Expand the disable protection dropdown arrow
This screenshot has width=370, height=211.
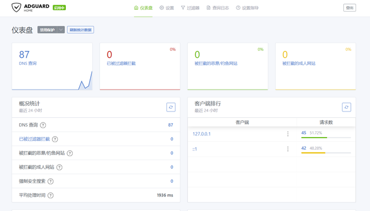(61, 29)
